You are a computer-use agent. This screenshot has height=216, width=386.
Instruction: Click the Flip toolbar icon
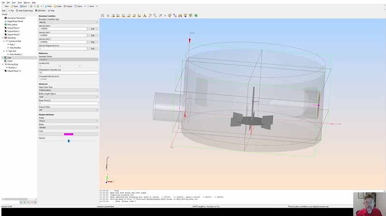(x=10, y=10)
